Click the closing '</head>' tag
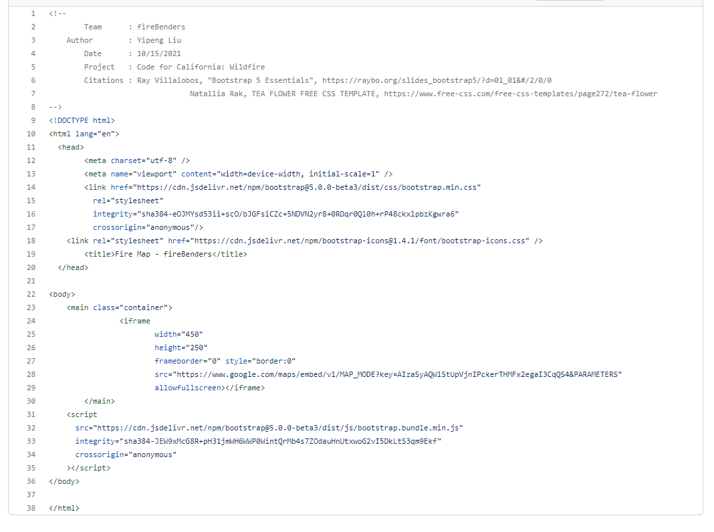Screen dimensions: 714x532 74,267
